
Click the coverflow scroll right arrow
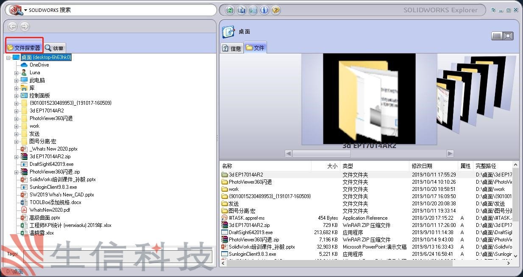[x=450, y=153]
